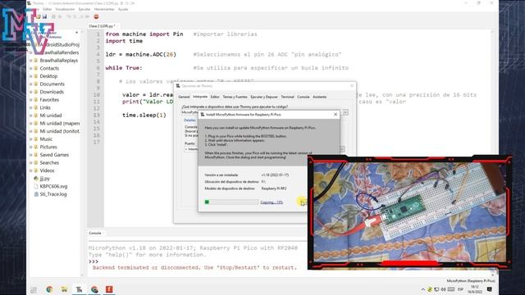This screenshot has width=525, height=295.
Task: Close the Opciones de Thonny window
Action: click(352, 86)
